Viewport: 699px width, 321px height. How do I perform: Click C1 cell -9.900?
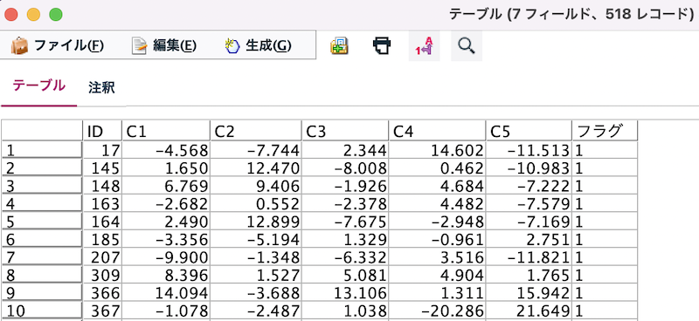pyautogui.click(x=166, y=257)
